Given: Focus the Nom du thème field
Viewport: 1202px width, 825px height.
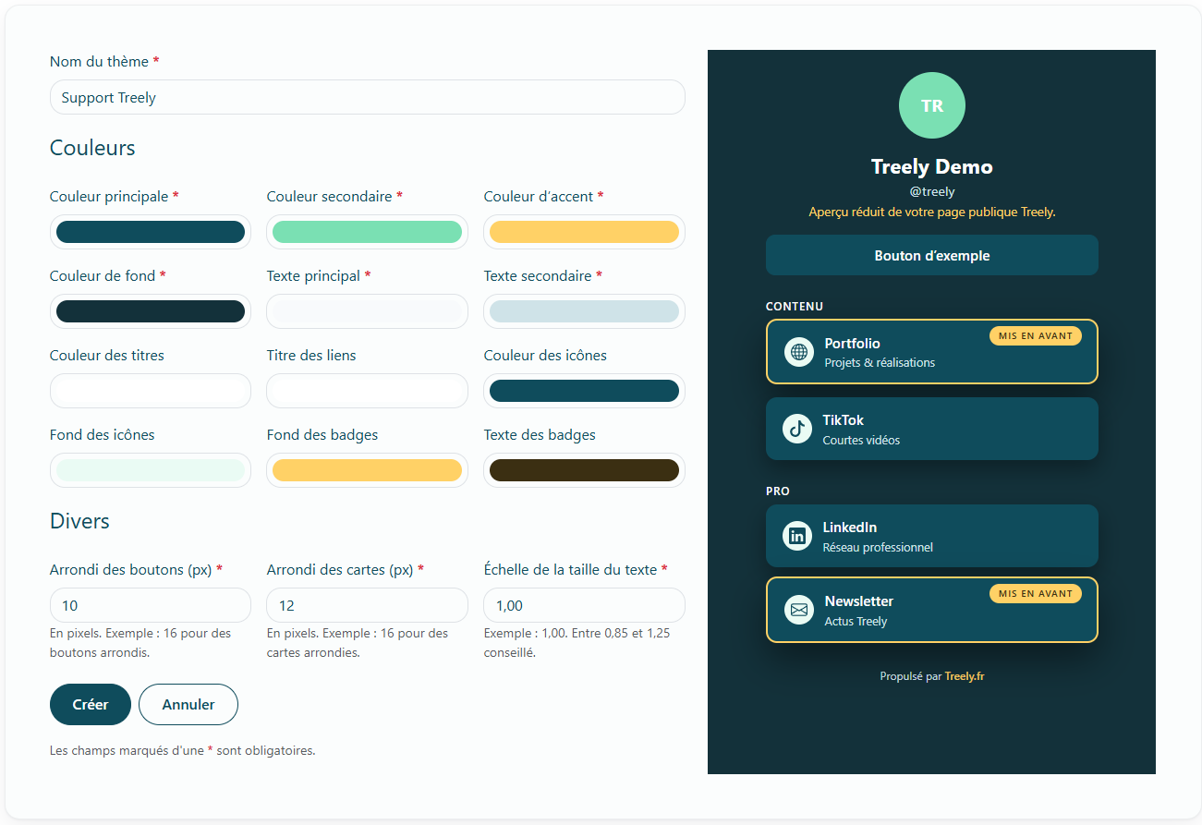Looking at the screenshot, I should (368, 97).
